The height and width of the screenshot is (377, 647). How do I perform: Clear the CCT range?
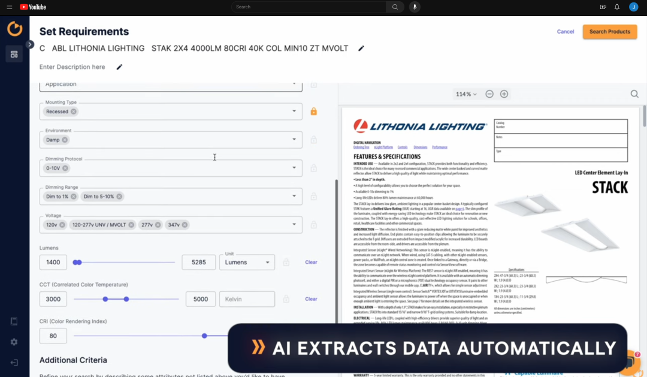pyautogui.click(x=311, y=299)
